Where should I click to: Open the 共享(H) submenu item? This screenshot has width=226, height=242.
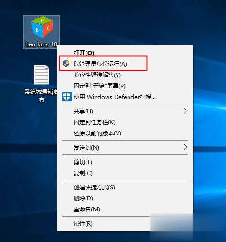coord(125,111)
